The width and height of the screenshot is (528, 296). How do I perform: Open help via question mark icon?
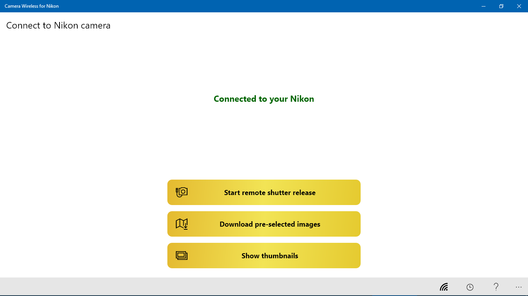[496, 287]
